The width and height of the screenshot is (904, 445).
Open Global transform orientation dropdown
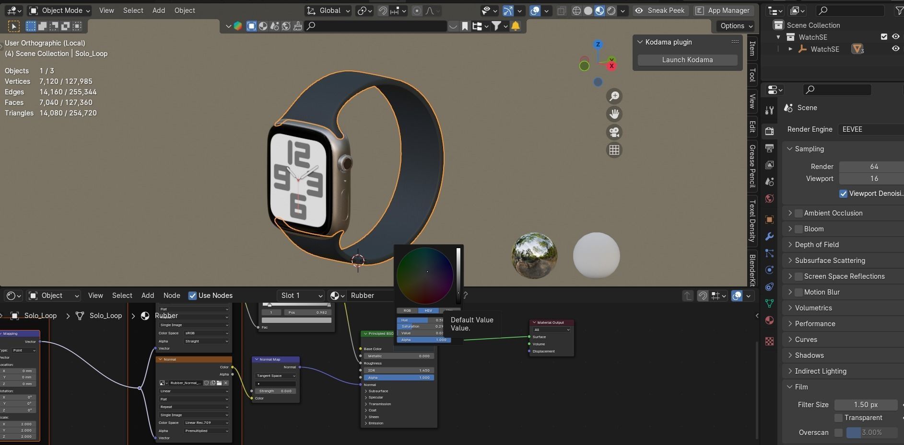[329, 11]
